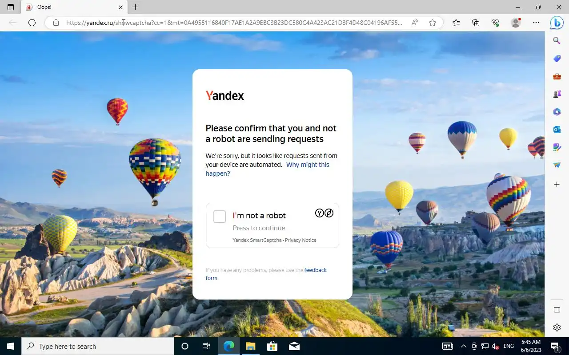Open the profile avatar menu
Image resolution: width=569 pixels, height=355 pixels.
(516, 23)
